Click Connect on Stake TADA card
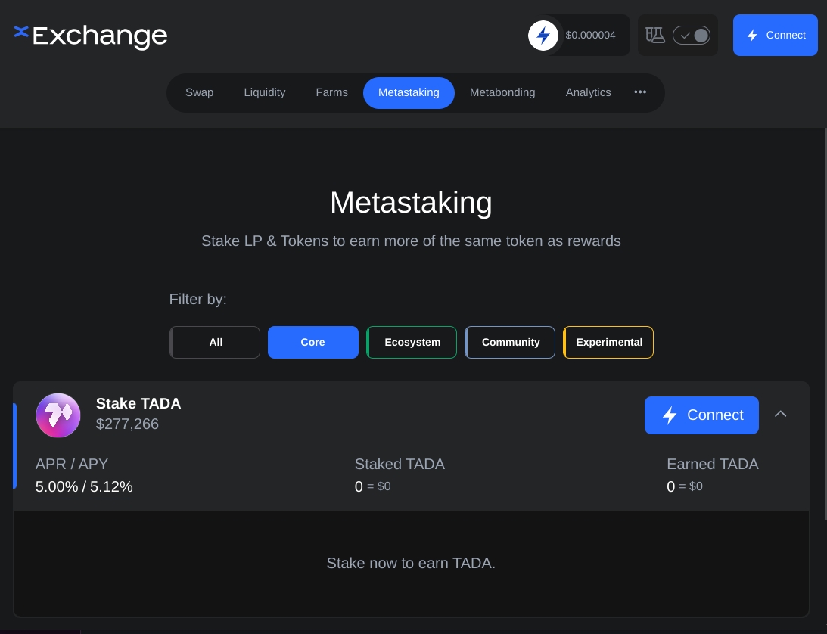This screenshot has width=827, height=634. click(x=701, y=415)
